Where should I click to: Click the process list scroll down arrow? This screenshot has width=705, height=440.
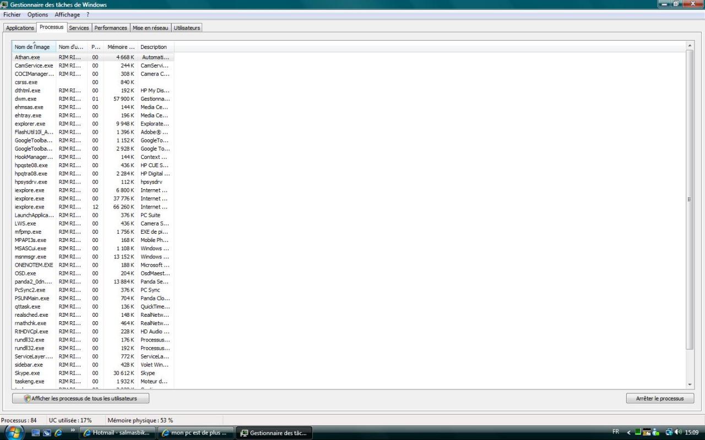[690, 385]
